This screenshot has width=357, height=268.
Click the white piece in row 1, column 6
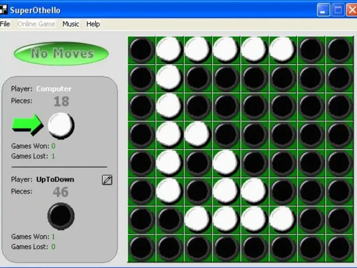(282, 50)
